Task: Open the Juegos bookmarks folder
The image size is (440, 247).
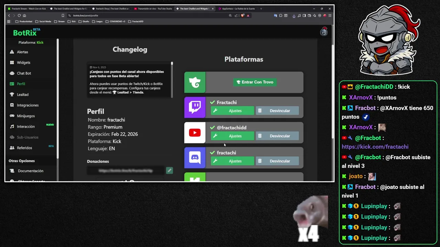Action: point(97,21)
